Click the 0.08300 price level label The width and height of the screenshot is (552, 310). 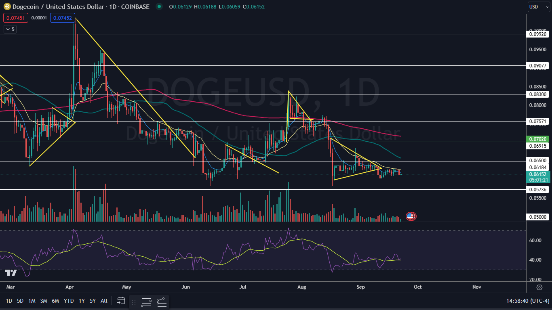(x=538, y=94)
